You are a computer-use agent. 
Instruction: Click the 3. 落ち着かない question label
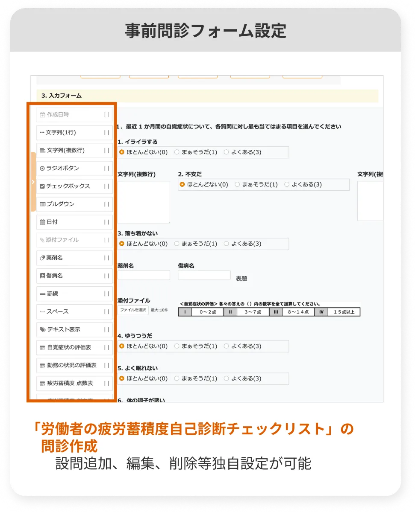click(x=138, y=234)
